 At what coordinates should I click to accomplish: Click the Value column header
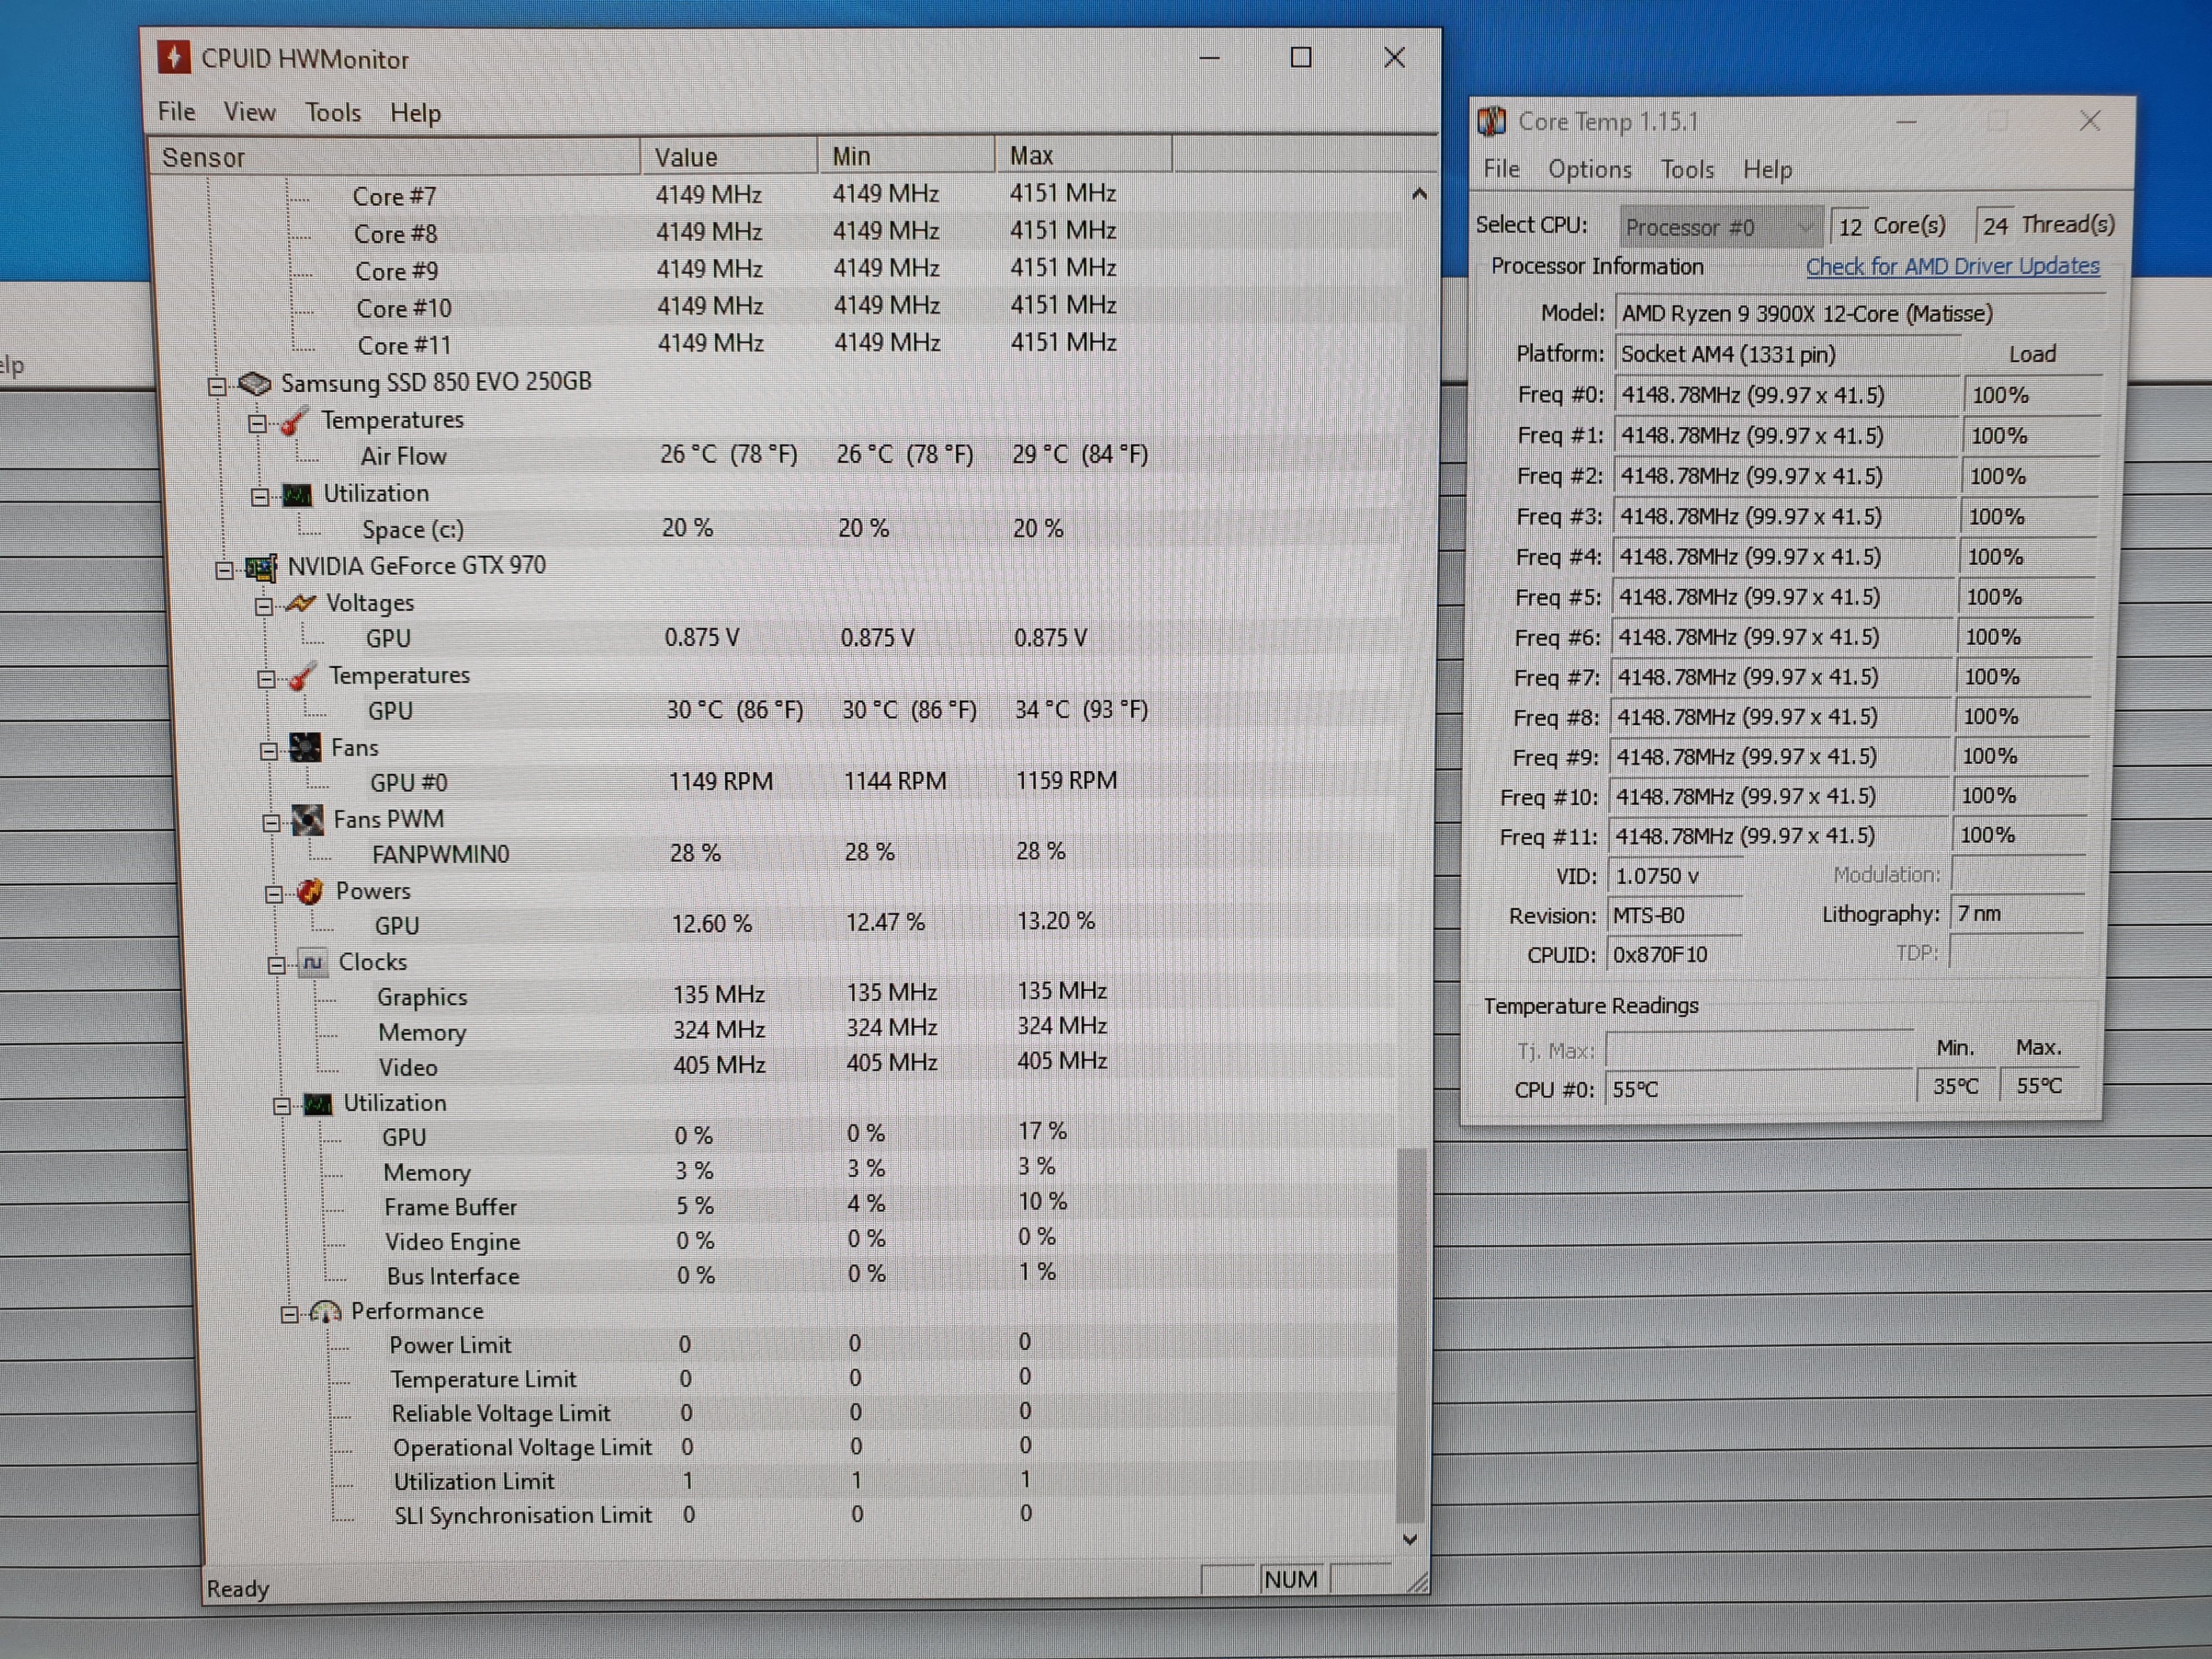[x=728, y=157]
